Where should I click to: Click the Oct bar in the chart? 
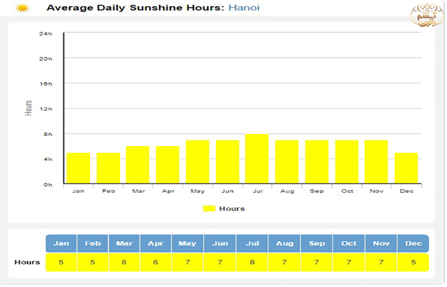(x=347, y=162)
